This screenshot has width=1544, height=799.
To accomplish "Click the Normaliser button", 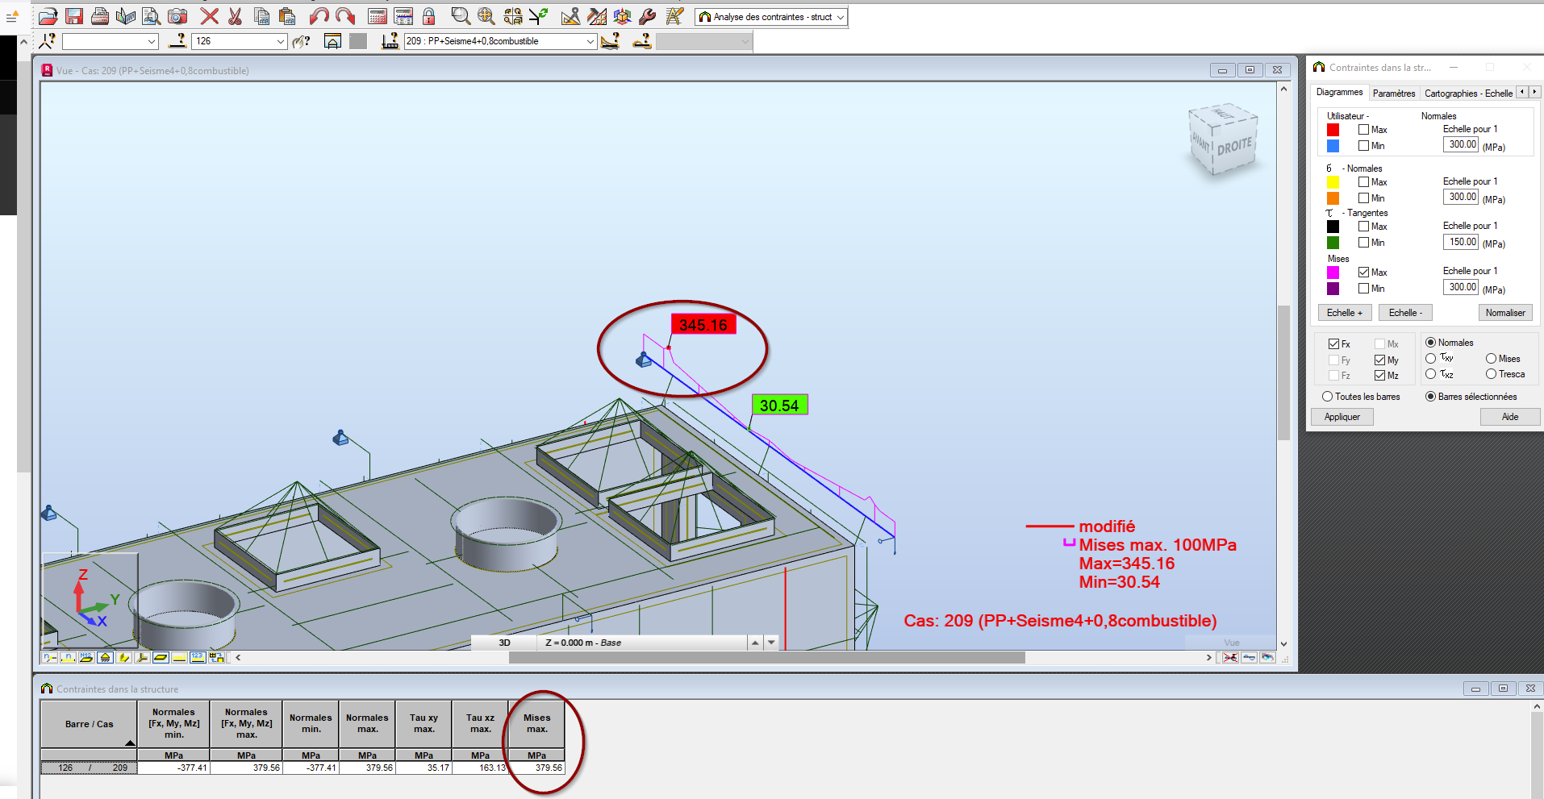I will [1505, 312].
